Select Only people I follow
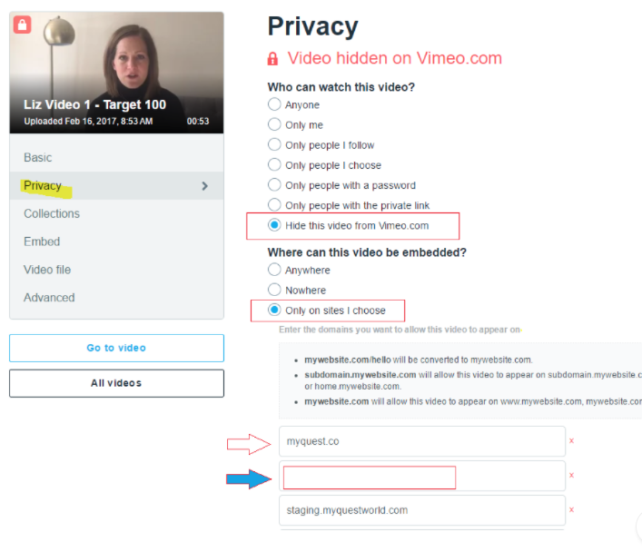 (274, 144)
